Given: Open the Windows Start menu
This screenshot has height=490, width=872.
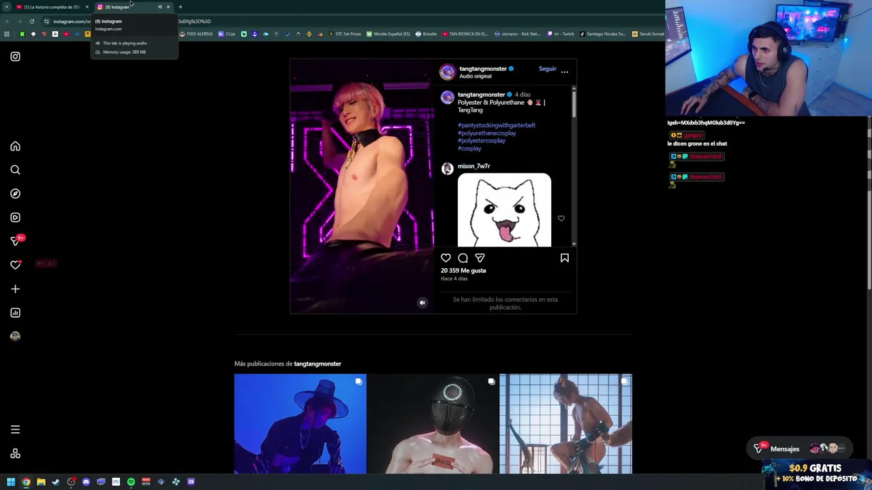Looking at the screenshot, I should point(11,482).
